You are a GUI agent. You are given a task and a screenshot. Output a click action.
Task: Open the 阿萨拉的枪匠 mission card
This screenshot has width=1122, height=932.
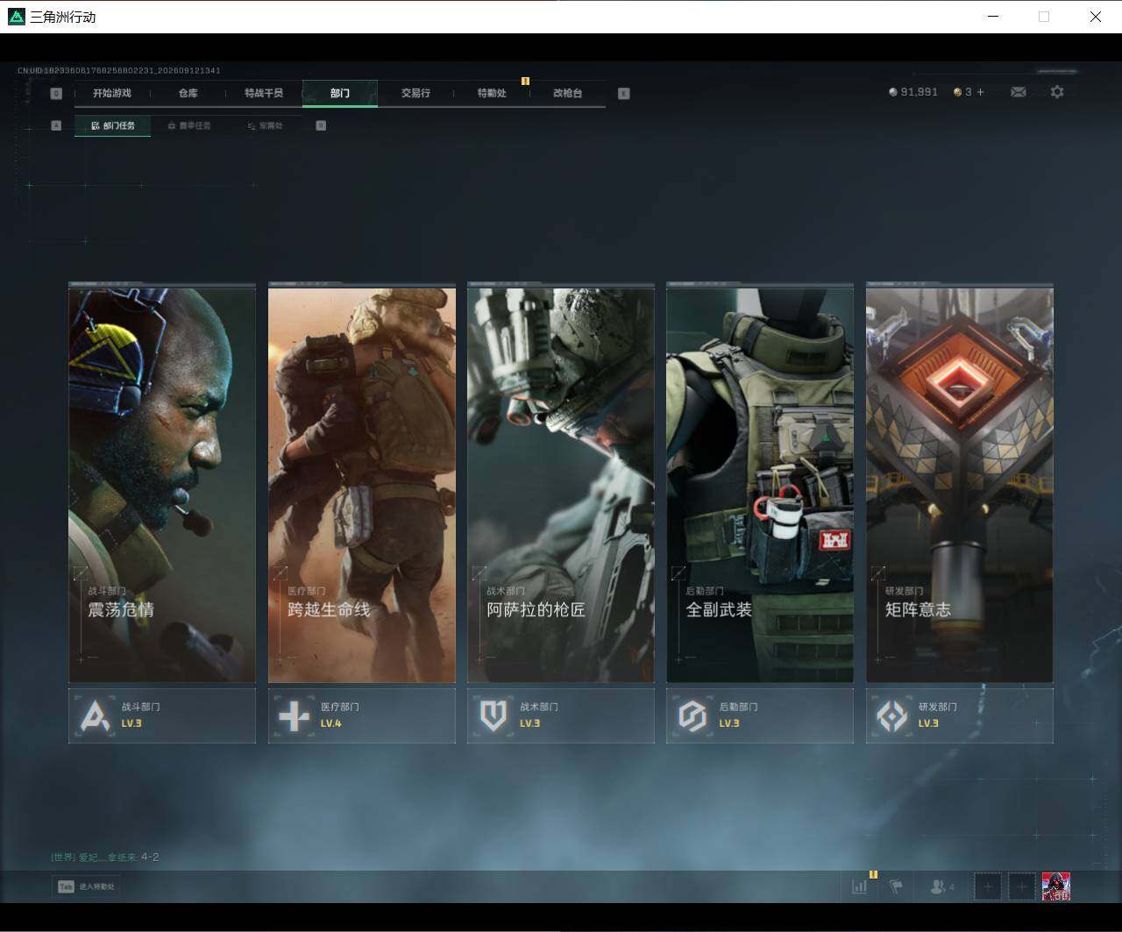[561, 482]
